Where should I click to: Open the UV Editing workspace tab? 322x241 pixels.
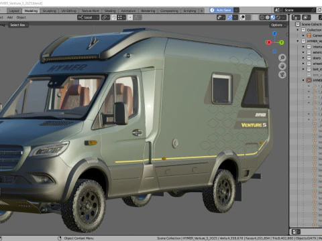(x=68, y=11)
